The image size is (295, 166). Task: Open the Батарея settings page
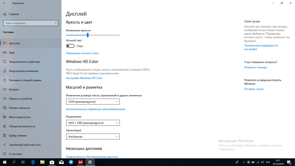click(31, 90)
